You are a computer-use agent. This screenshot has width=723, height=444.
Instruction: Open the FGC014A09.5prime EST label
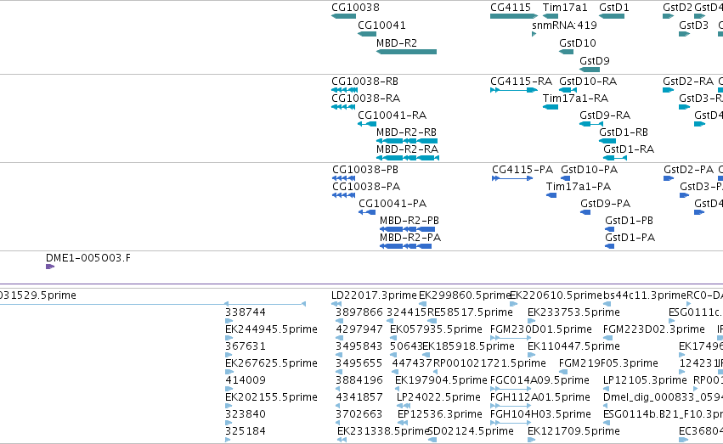tap(539, 381)
